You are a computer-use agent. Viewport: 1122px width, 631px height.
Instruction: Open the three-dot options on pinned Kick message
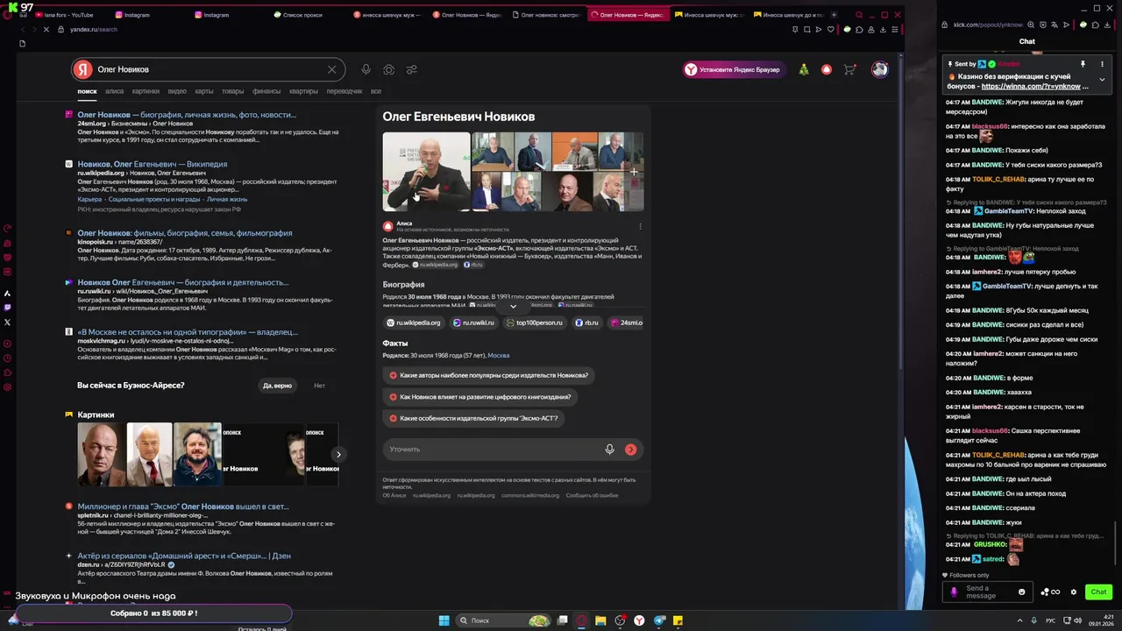click(1102, 64)
